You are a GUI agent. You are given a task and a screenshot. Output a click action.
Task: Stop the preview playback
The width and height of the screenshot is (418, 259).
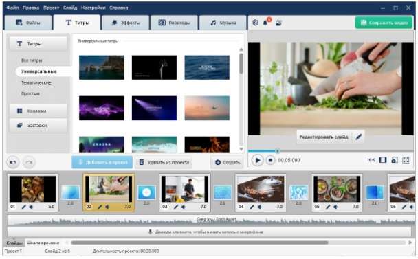click(x=270, y=160)
